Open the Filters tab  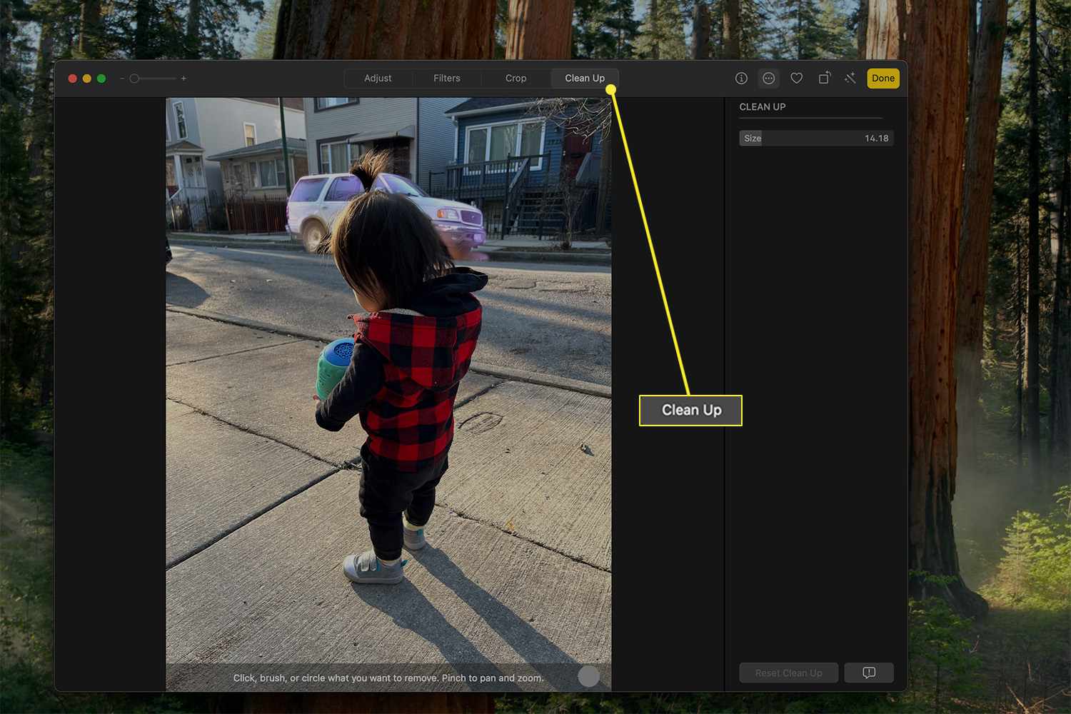click(x=446, y=79)
